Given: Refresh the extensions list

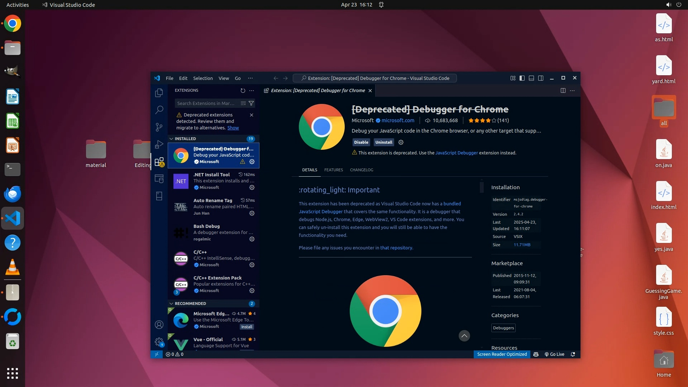Looking at the screenshot, I should pyautogui.click(x=243, y=91).
